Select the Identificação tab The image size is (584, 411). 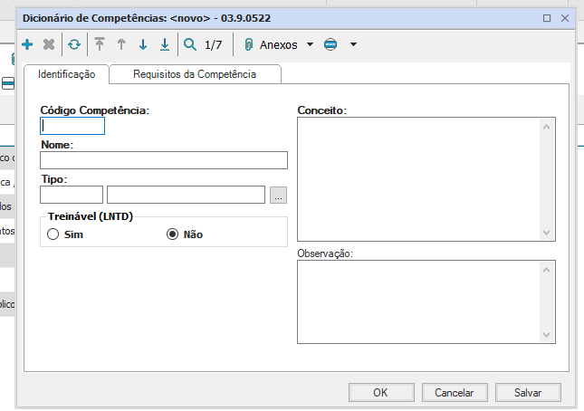click(x=67, y=75)
